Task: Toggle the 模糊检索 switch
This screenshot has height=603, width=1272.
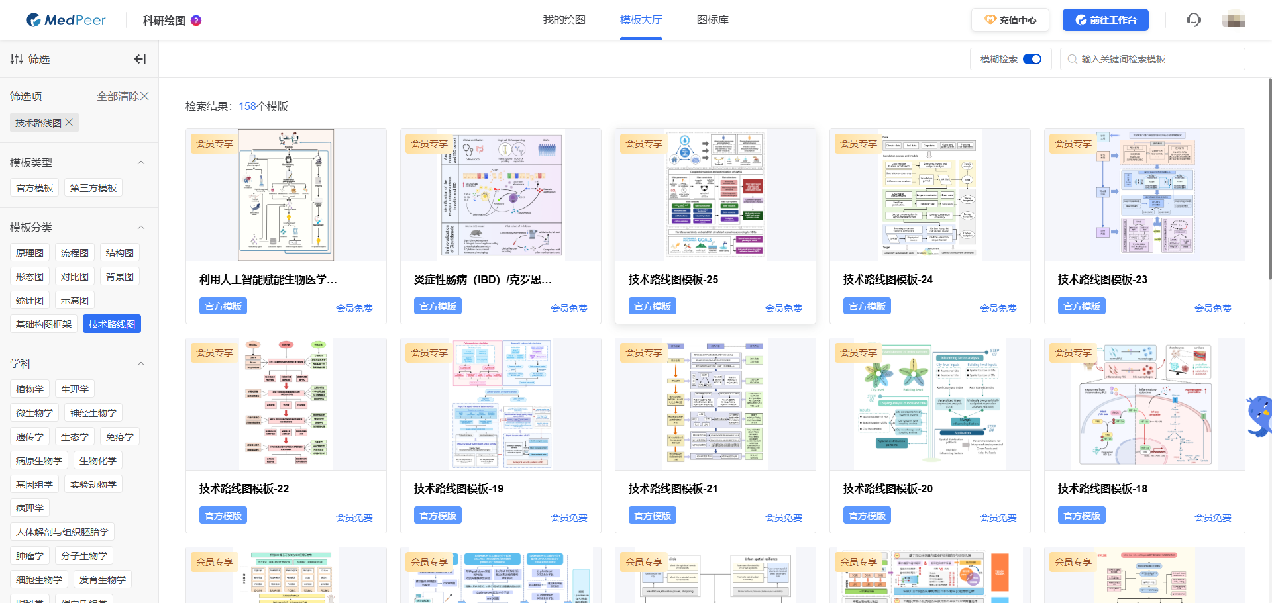Action: (x=1032, y=59)
